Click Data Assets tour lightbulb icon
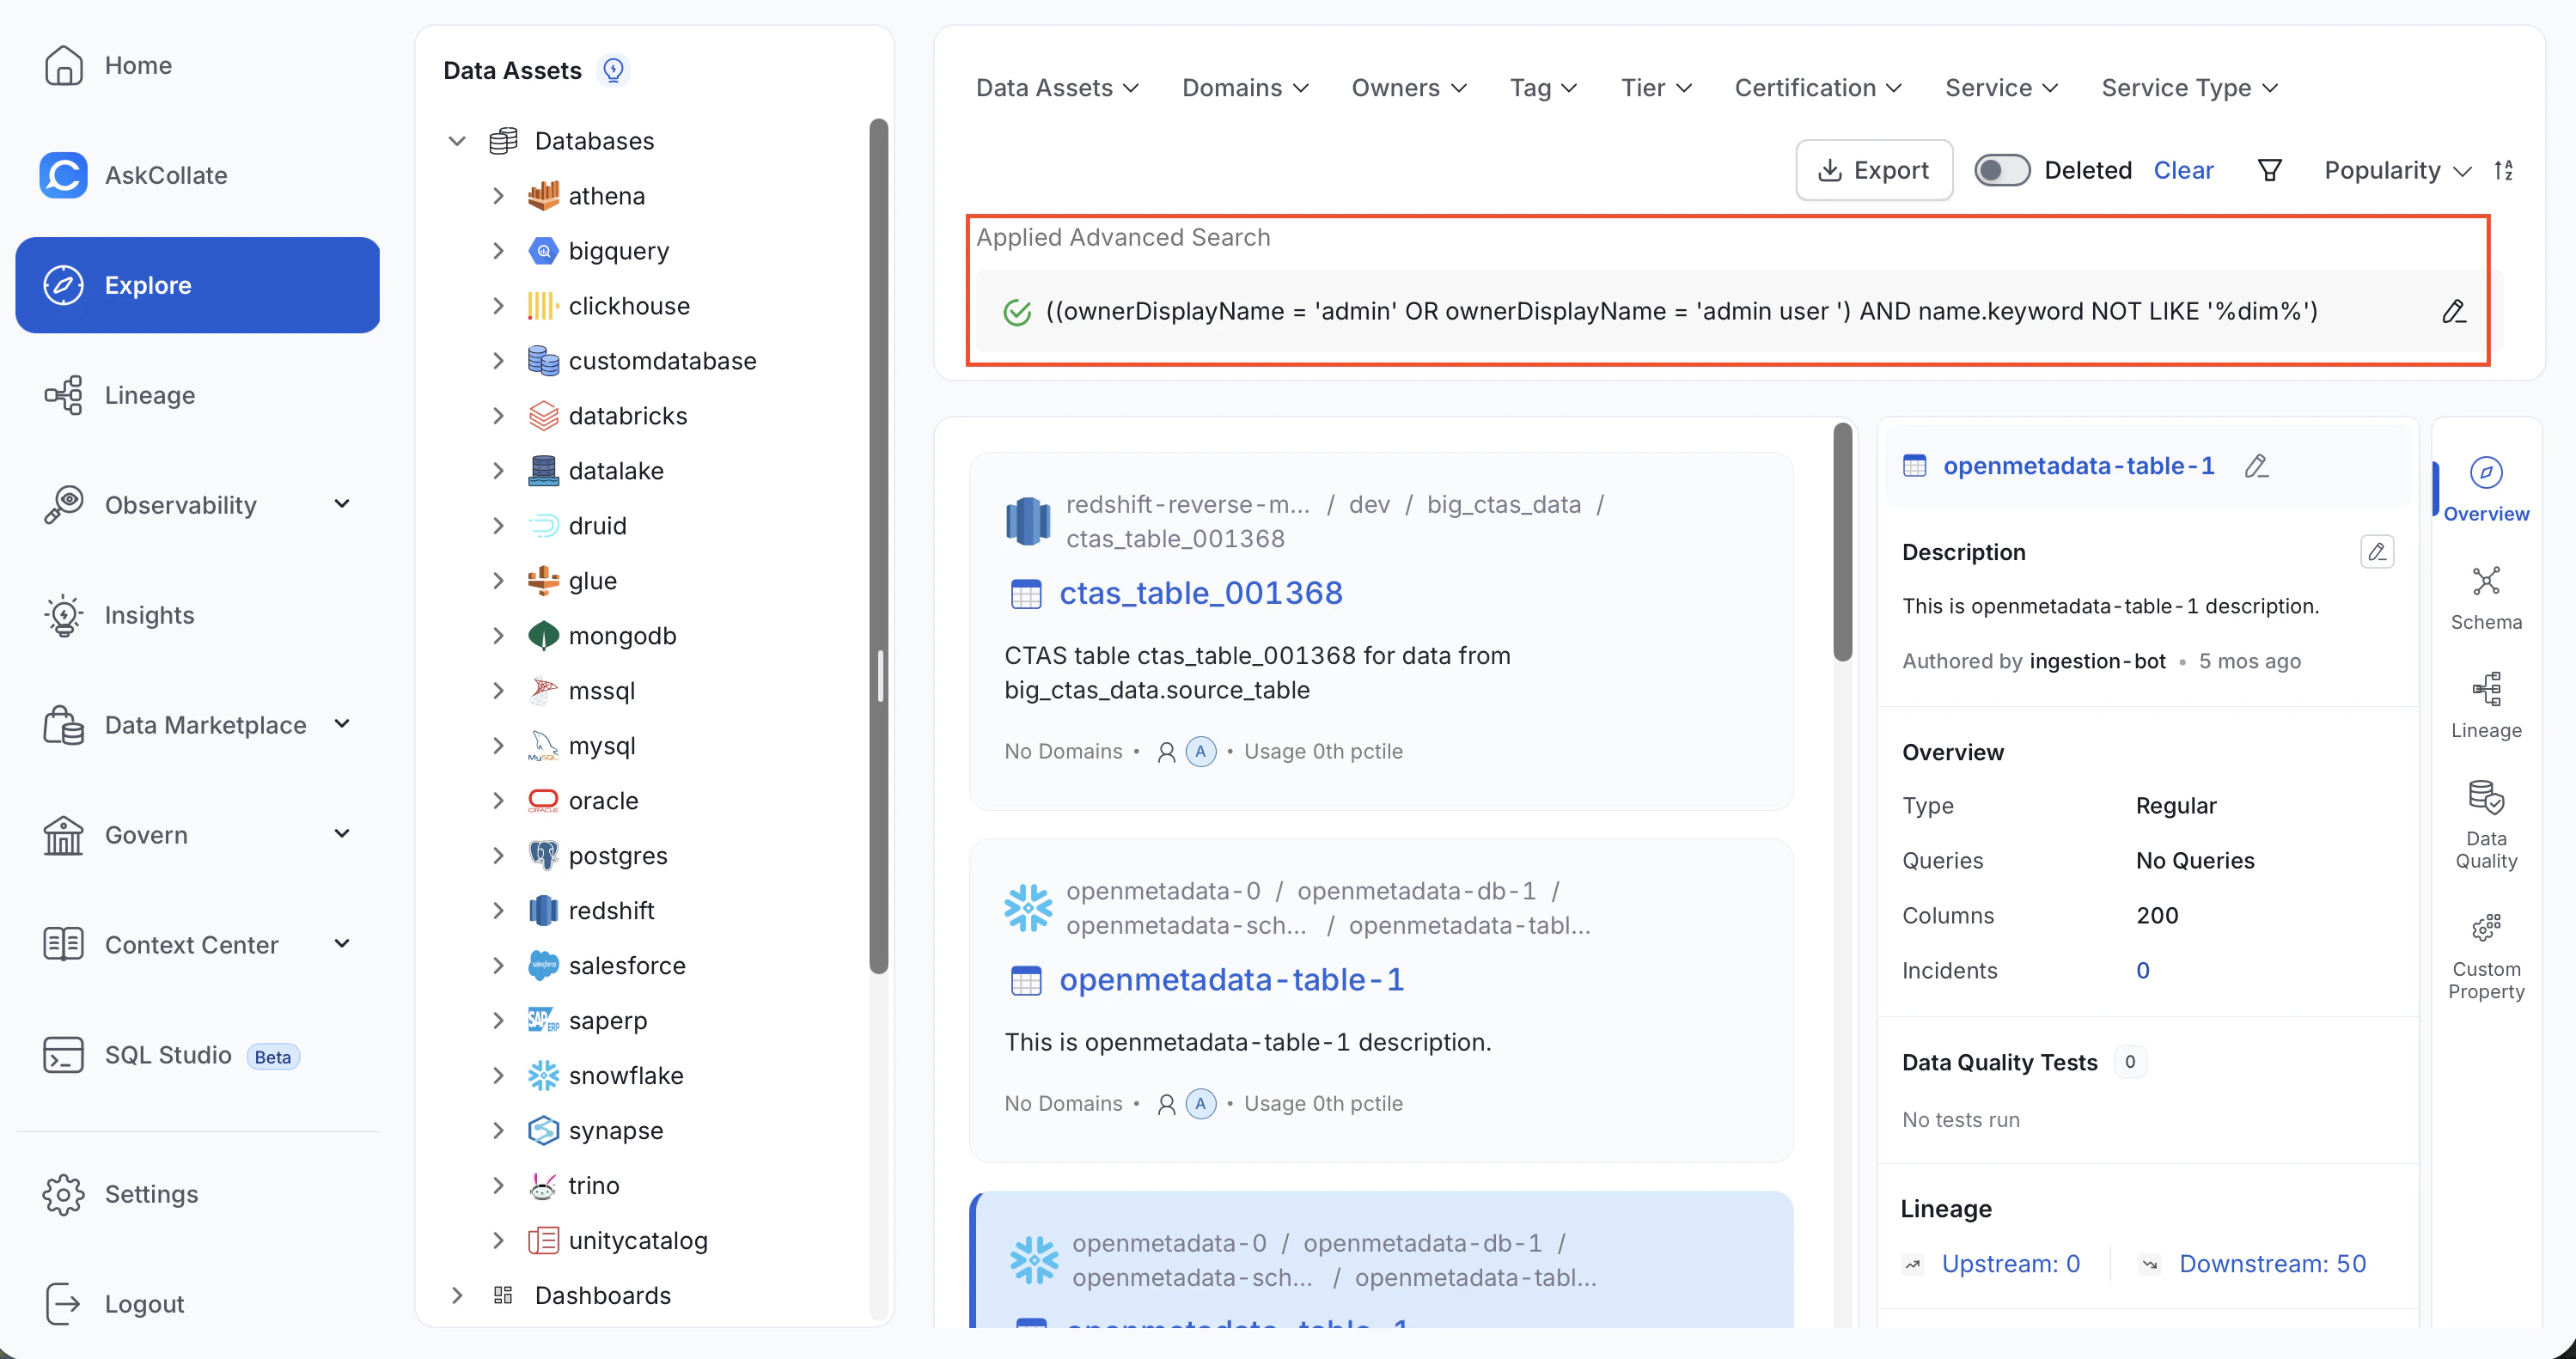2576x1359 pixels. pyautogui.click(x=613, y=70)
